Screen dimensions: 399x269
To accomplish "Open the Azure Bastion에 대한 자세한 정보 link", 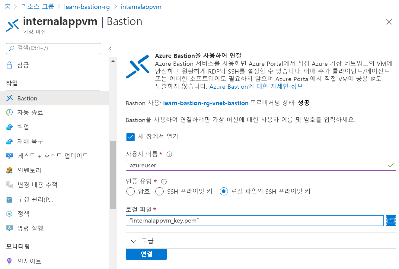I will coord(256,87).
